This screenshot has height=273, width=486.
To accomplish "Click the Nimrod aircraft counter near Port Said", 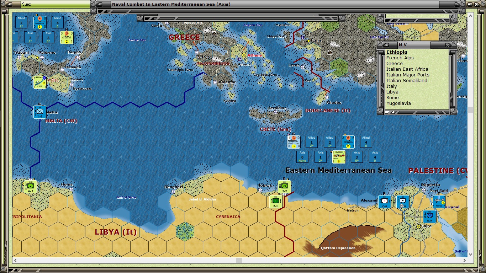I will [439, 202].
